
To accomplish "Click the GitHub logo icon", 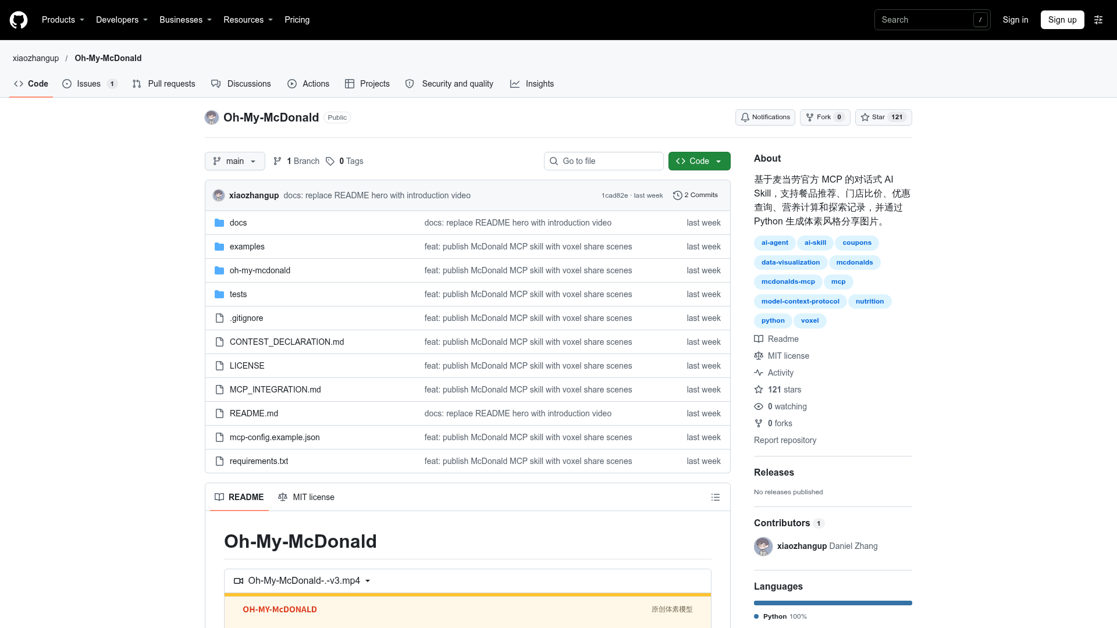I will click(x=19, y=20).
